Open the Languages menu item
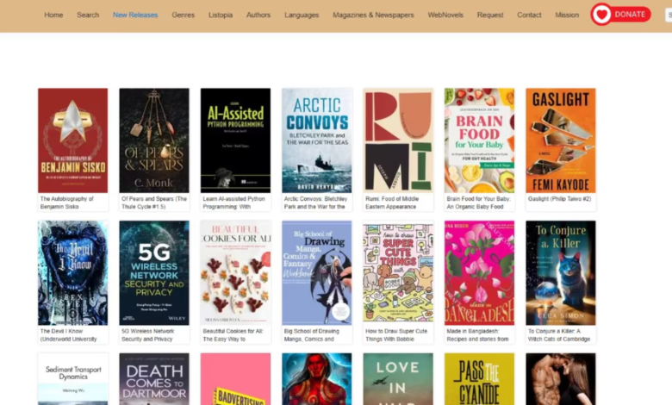Screen dimensions: 672x405 [302, 15]
